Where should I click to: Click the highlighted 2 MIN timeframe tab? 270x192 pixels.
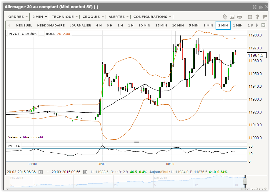223,25
